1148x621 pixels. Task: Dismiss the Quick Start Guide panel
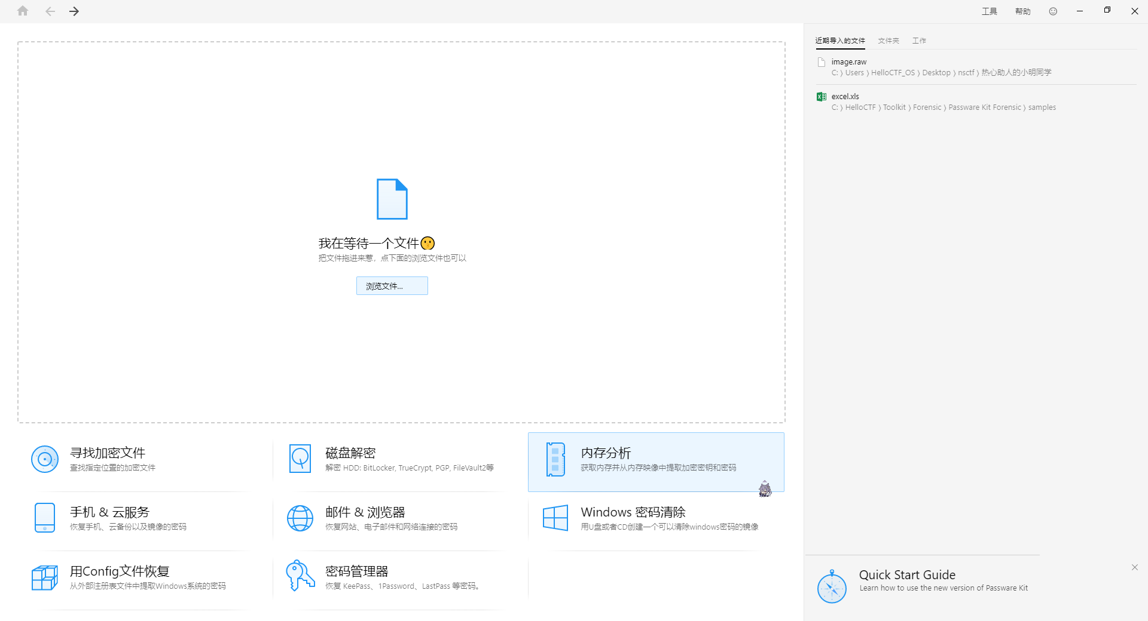tap(1134, 567)
